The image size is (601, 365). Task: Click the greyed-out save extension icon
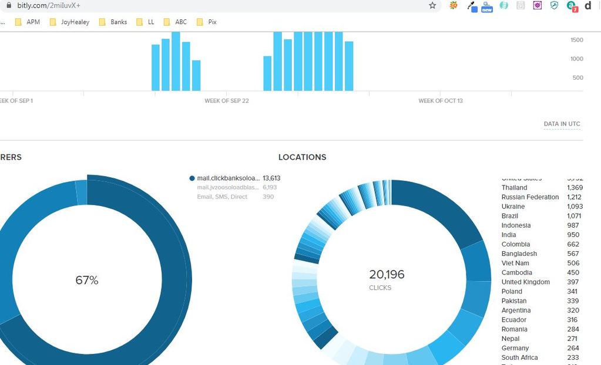point(520,5)
